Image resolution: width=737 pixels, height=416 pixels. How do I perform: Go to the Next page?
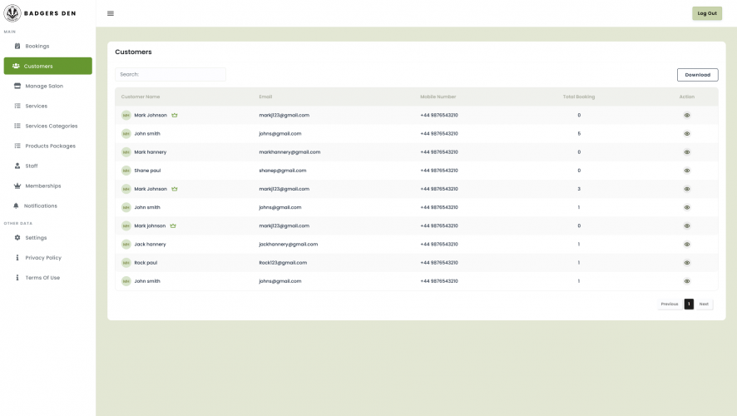pos(704,305)
